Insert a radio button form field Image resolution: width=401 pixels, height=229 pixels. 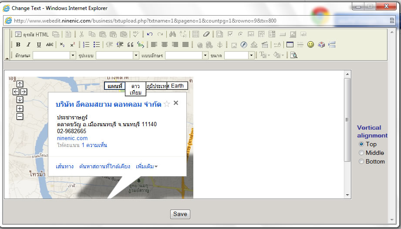[x=240, y=34]
